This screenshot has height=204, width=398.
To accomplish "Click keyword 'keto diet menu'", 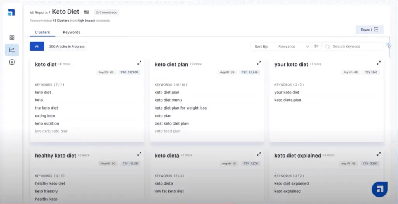I will tap(168, 100).
